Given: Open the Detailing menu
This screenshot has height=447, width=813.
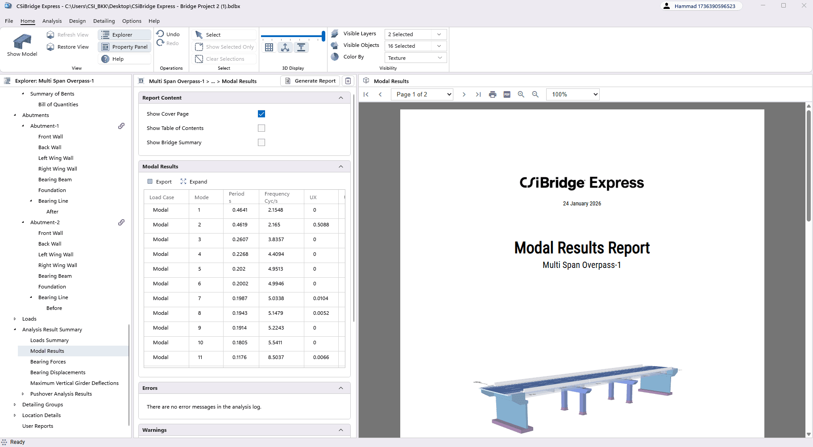Looking at the screenshot, I should [104, 21].
